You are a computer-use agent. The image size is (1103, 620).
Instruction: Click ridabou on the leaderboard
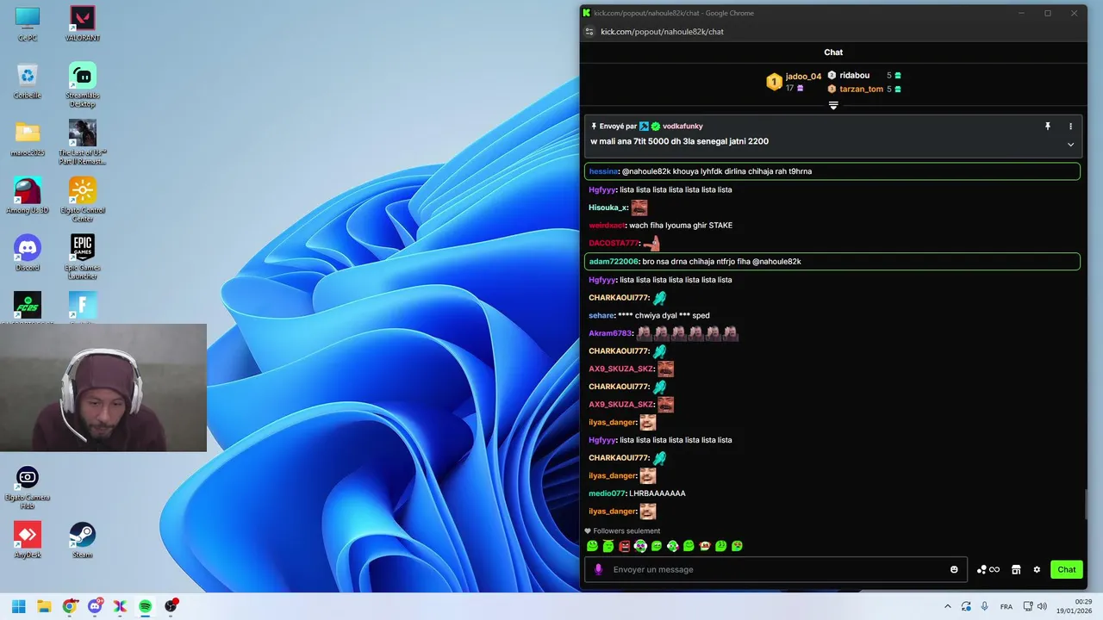click(855, 76)
